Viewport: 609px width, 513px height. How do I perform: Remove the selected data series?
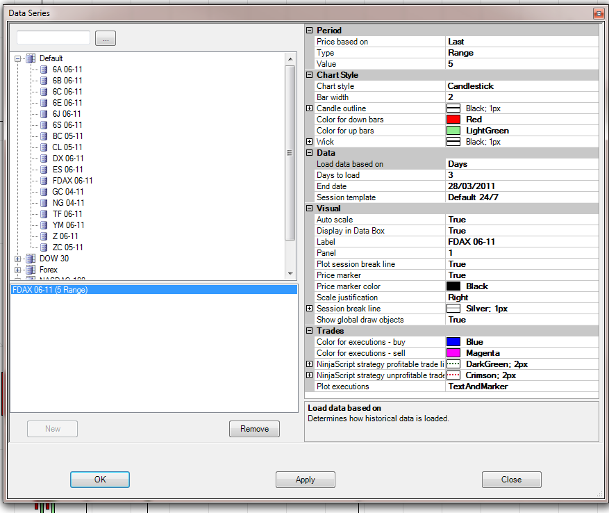point(254,429)
